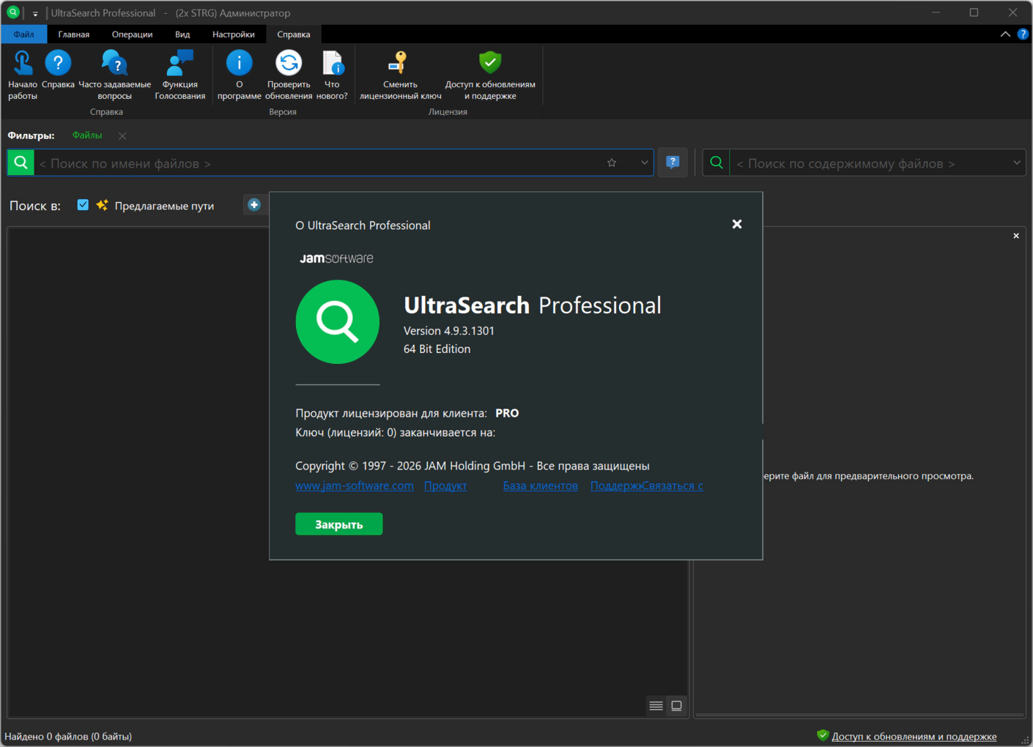Collapse the ribbon with the chevron

pyautogui.click(x=1005, y=34)
